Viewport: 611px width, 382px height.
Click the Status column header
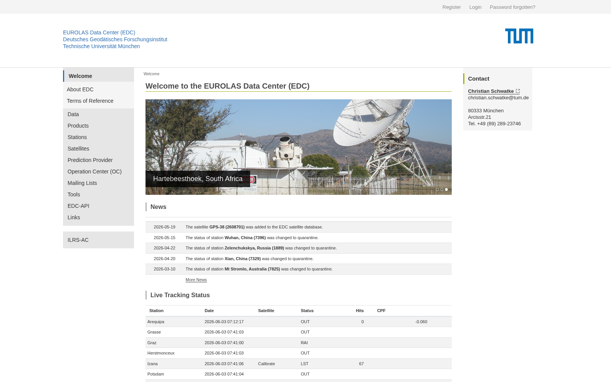point(307,311)
